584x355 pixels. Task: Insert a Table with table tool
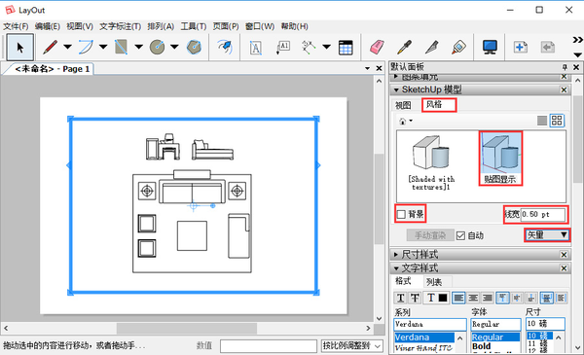[x=346, y=48]
